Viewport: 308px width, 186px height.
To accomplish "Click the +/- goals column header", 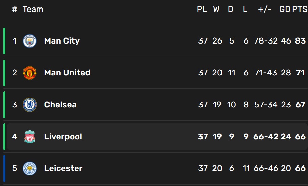I will coord(265,10).
